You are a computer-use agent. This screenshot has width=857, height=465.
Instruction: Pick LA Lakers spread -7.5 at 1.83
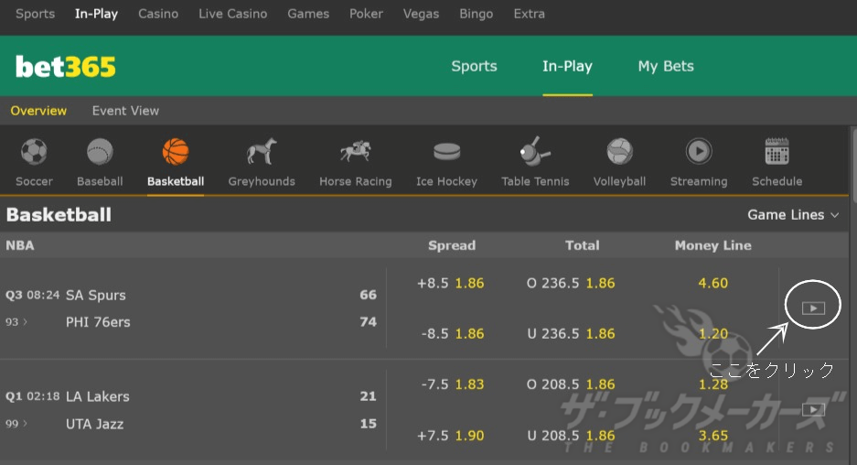[452, 384]
